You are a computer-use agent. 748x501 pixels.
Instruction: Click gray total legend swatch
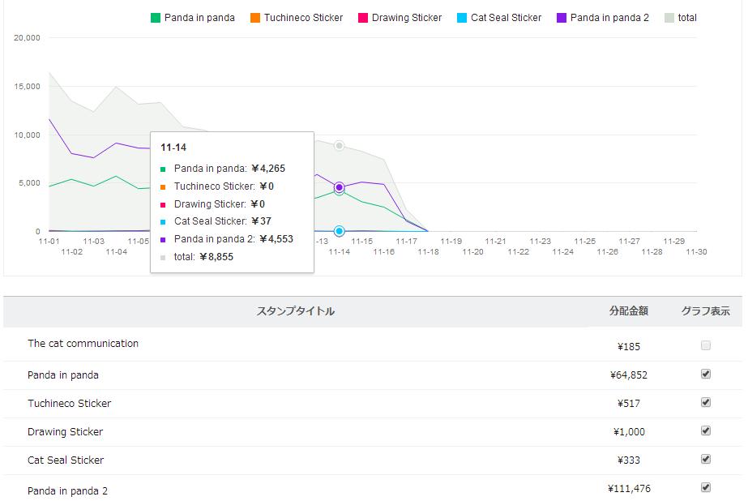point(669,18)
